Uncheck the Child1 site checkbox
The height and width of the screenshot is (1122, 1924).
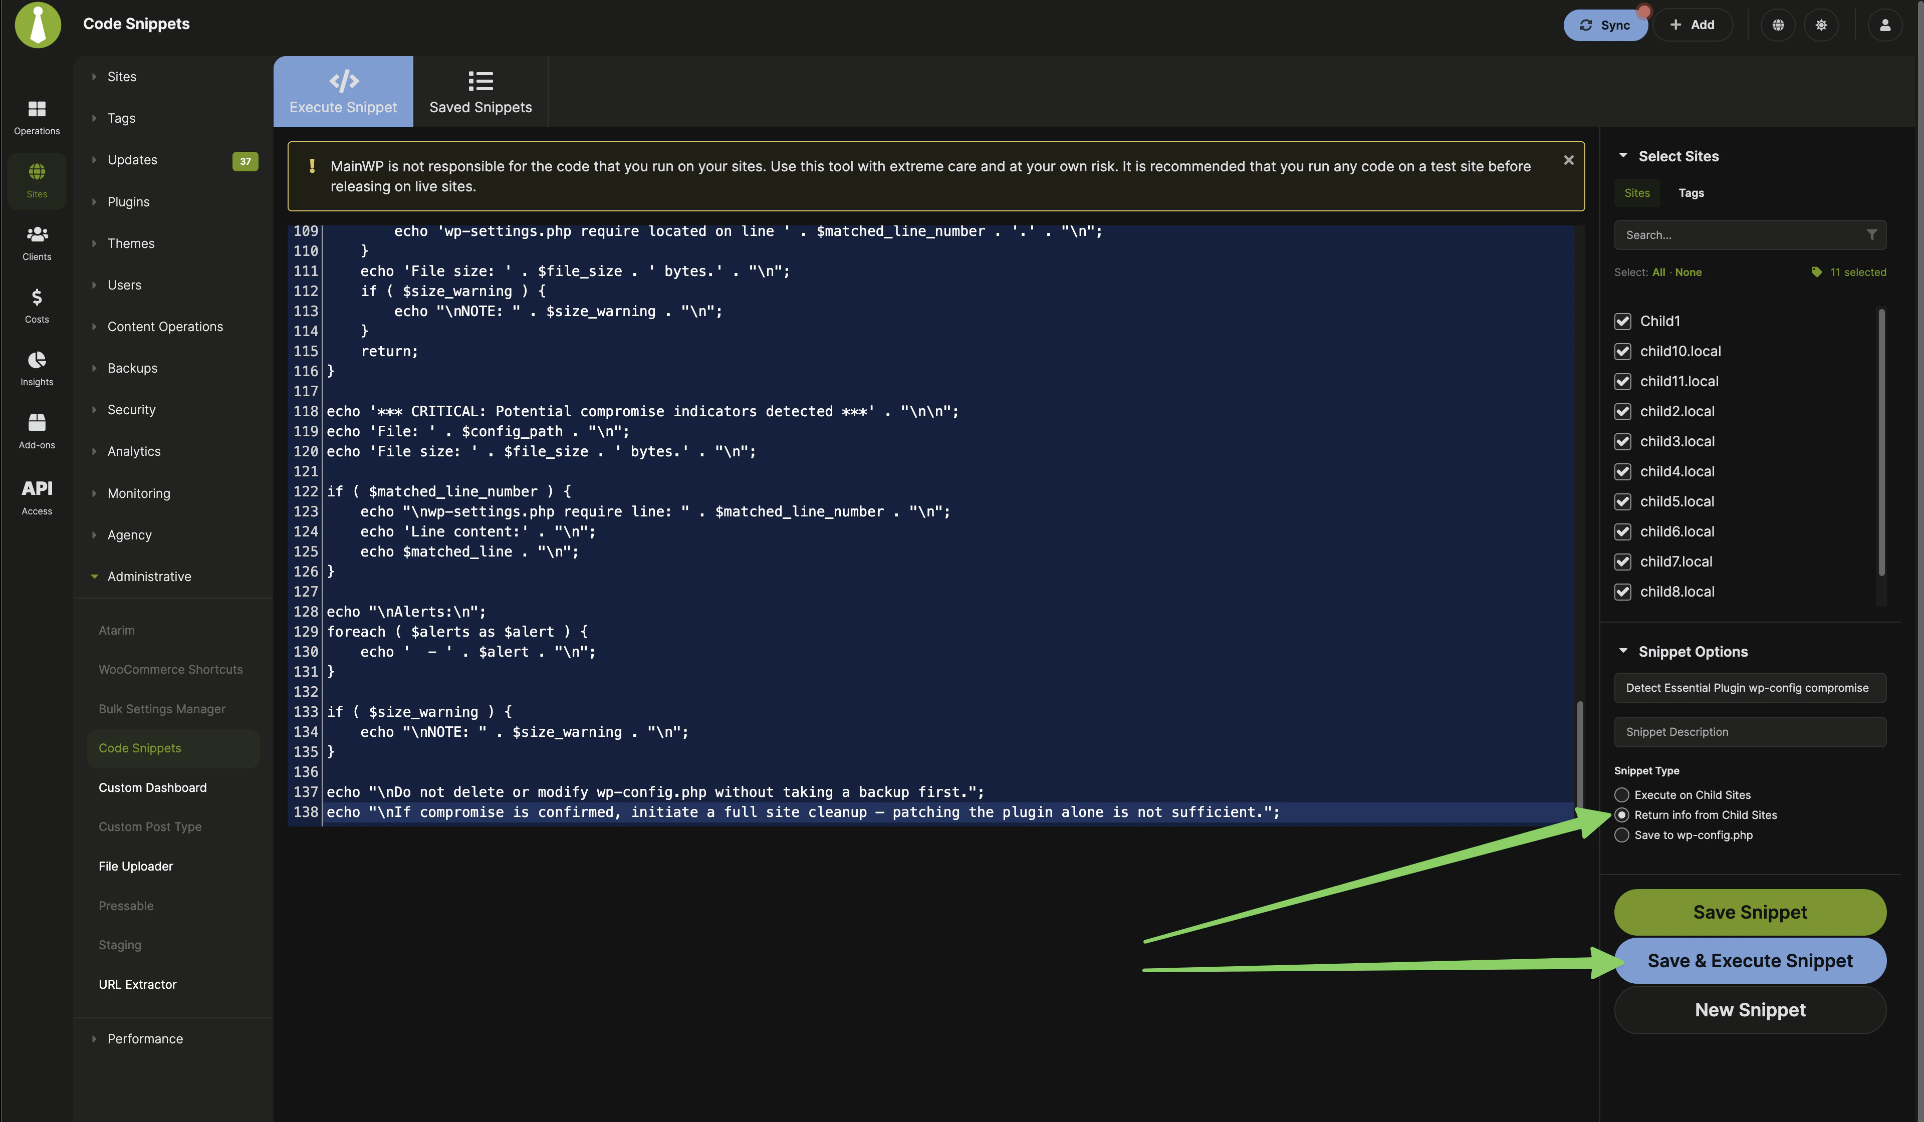coord(1624,322)
